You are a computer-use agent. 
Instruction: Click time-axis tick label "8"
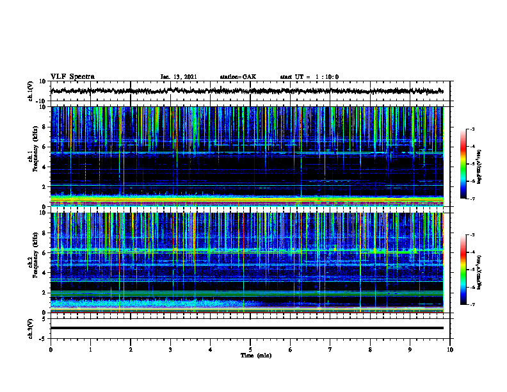pyautogui.click(x=370, y=350)
